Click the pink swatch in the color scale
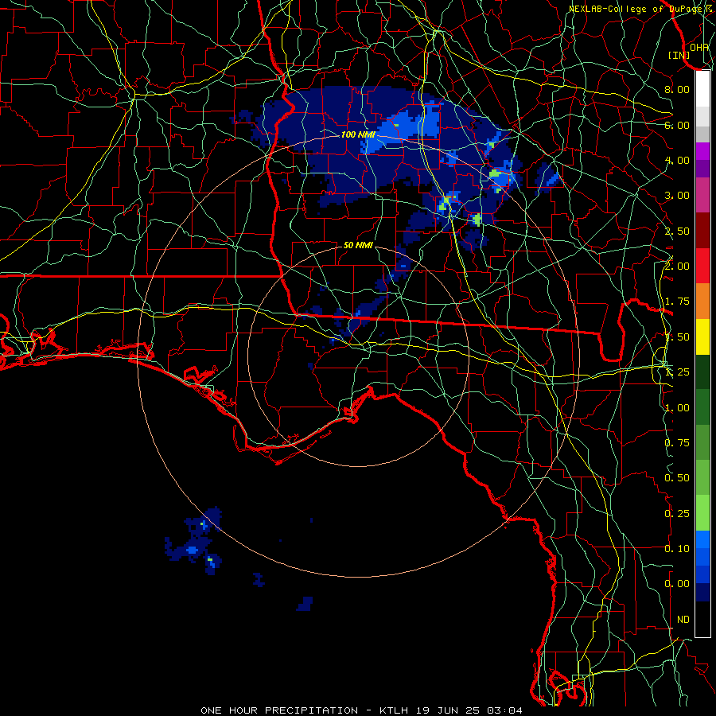Viewport: 716px width, 716px height. pyautogui.click(x=702, y=195)
